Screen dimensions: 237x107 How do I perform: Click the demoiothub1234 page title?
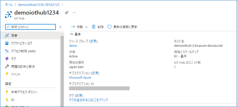37,13
